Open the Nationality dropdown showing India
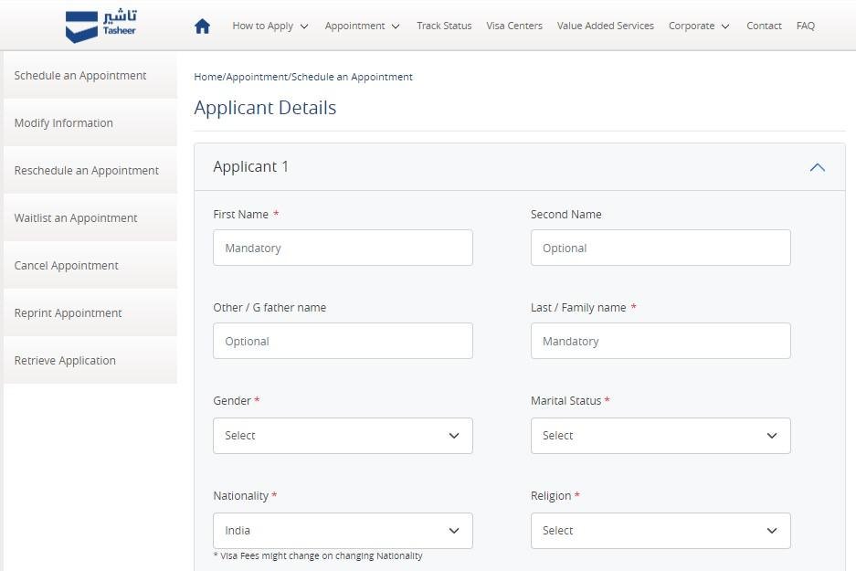The image size is (856, 571). 343,531
